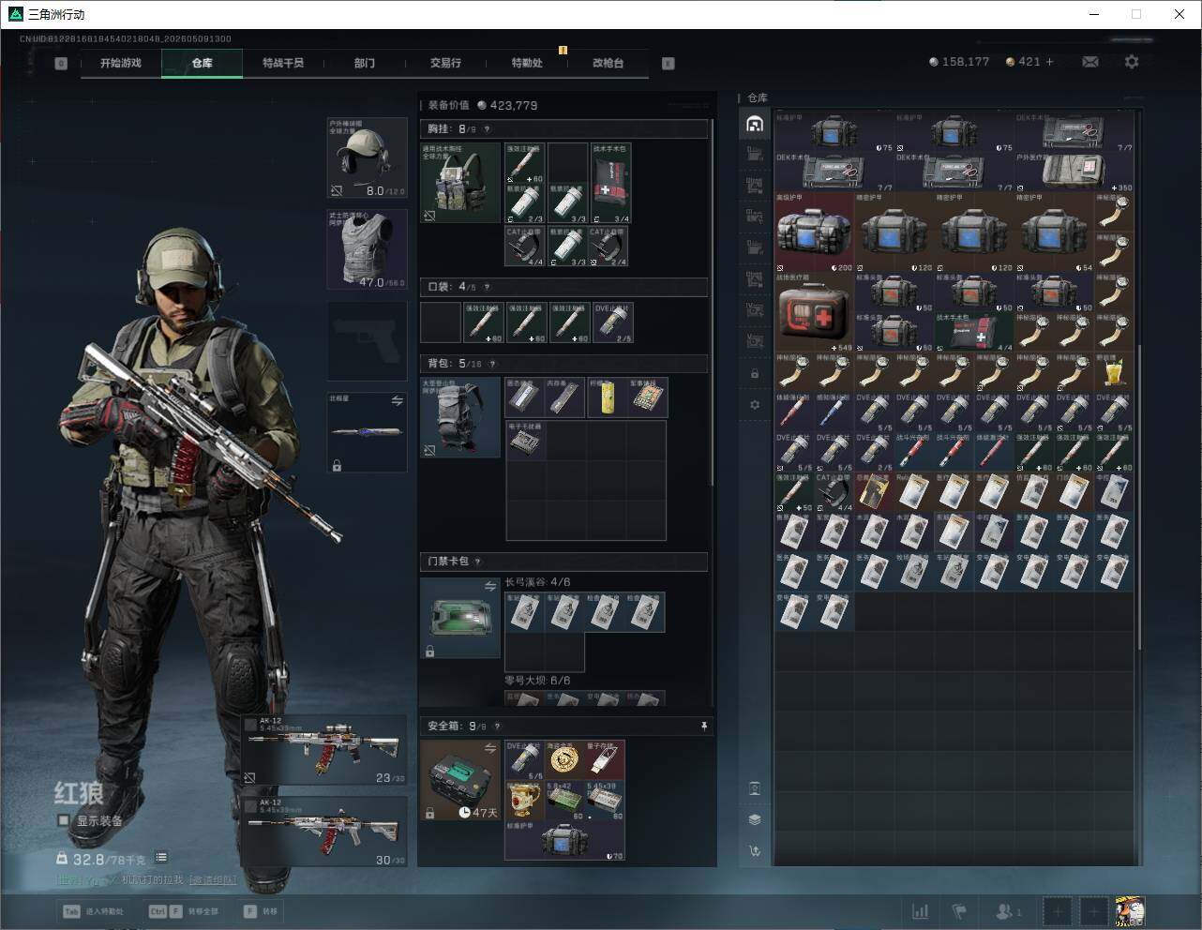Select the body armor vest slot

(x=367, y=248)
